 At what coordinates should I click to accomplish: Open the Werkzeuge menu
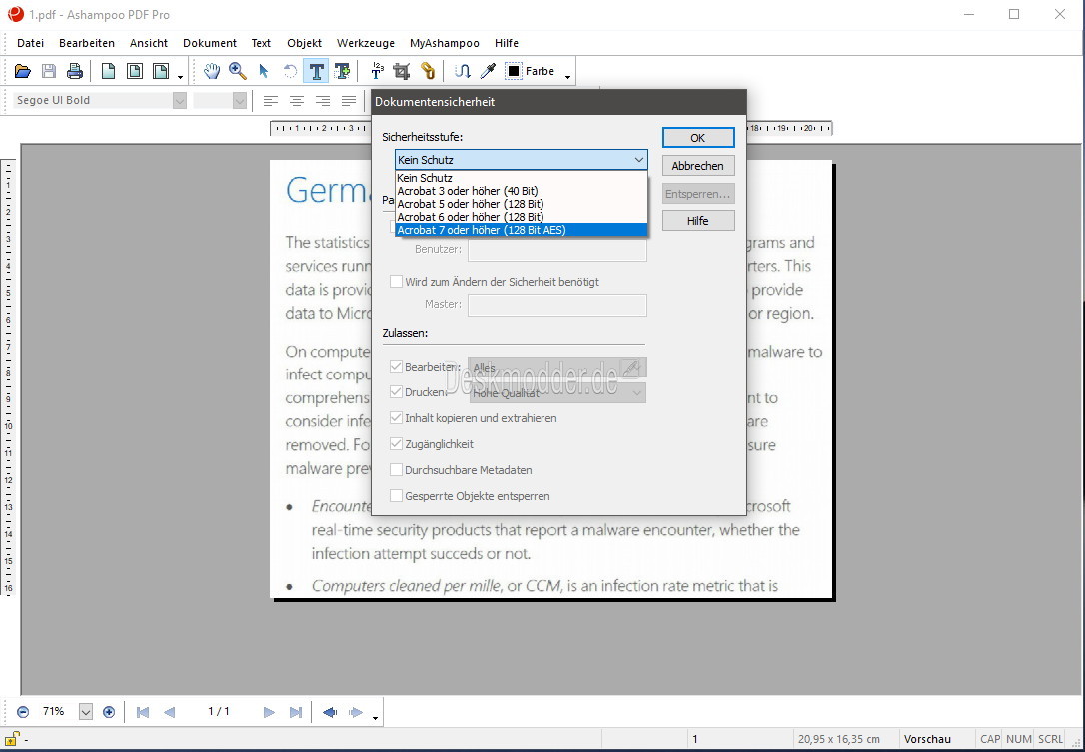tap(366, 43)
